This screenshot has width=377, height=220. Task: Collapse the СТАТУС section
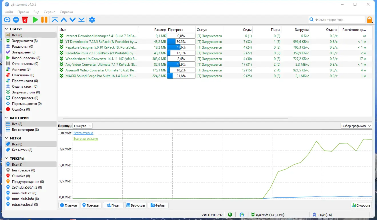7,29
